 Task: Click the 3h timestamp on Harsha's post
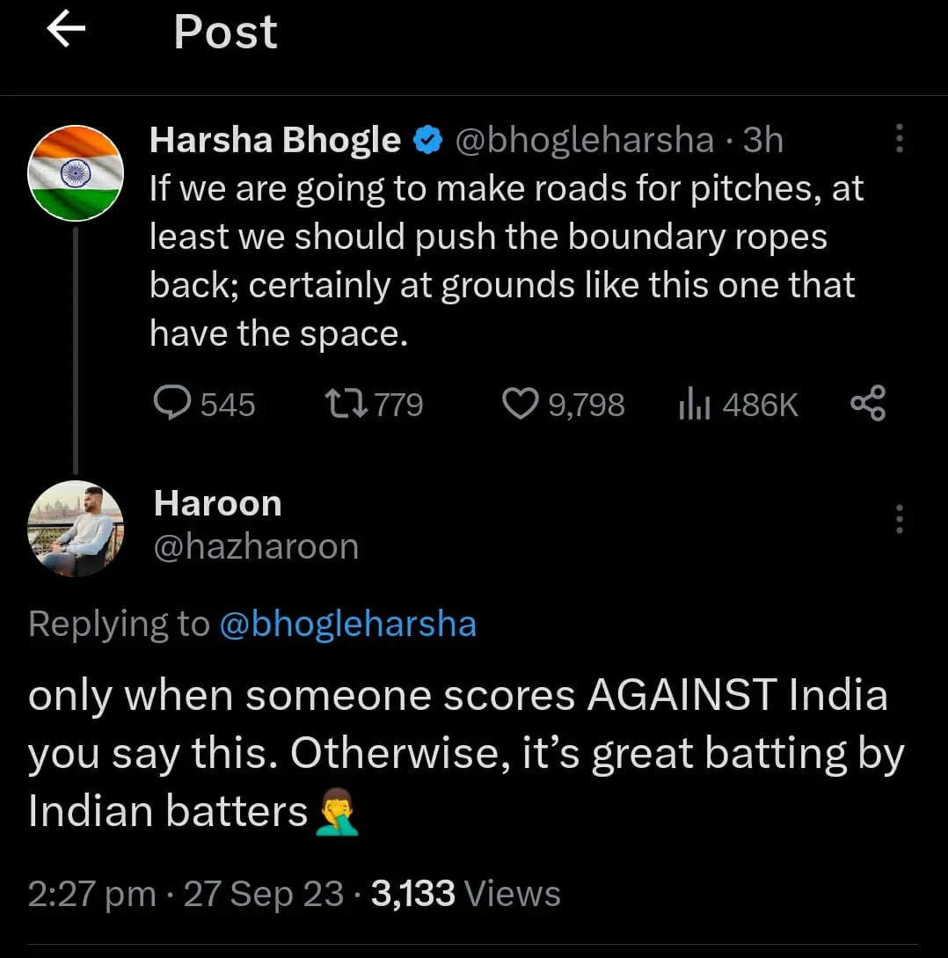tap(763, 140)
